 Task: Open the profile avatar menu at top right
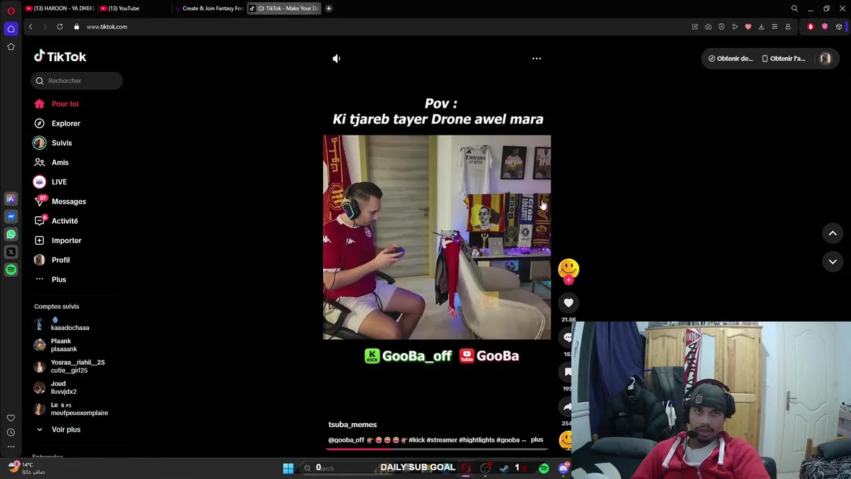(825, 59)
